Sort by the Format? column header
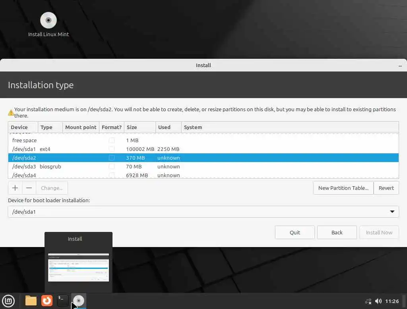 tap(112, 127)
